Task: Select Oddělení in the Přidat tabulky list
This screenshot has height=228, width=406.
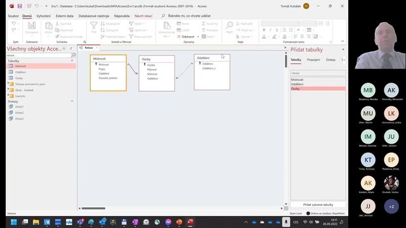Action: 318,84
